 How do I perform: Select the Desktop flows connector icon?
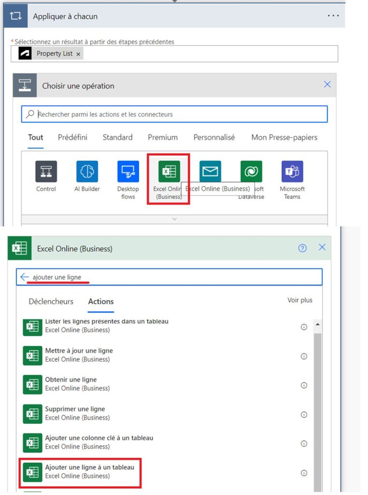(x=128, y=172)
